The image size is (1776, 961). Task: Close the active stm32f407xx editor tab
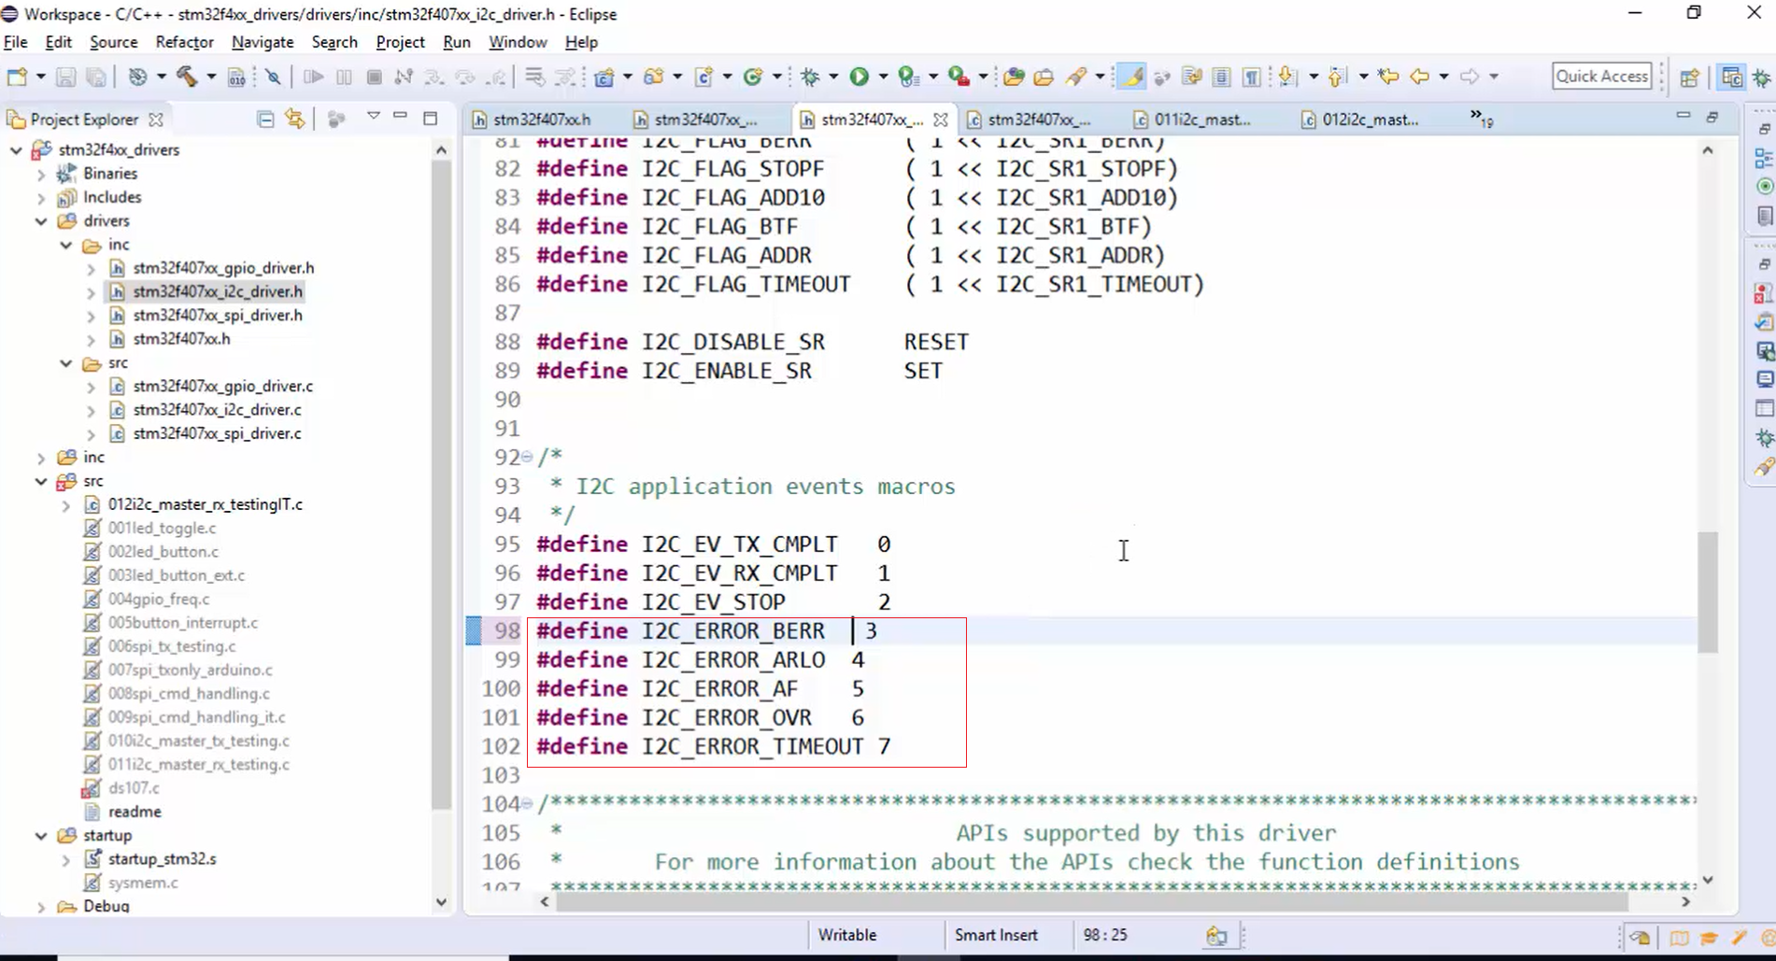(x=941, y=120)
